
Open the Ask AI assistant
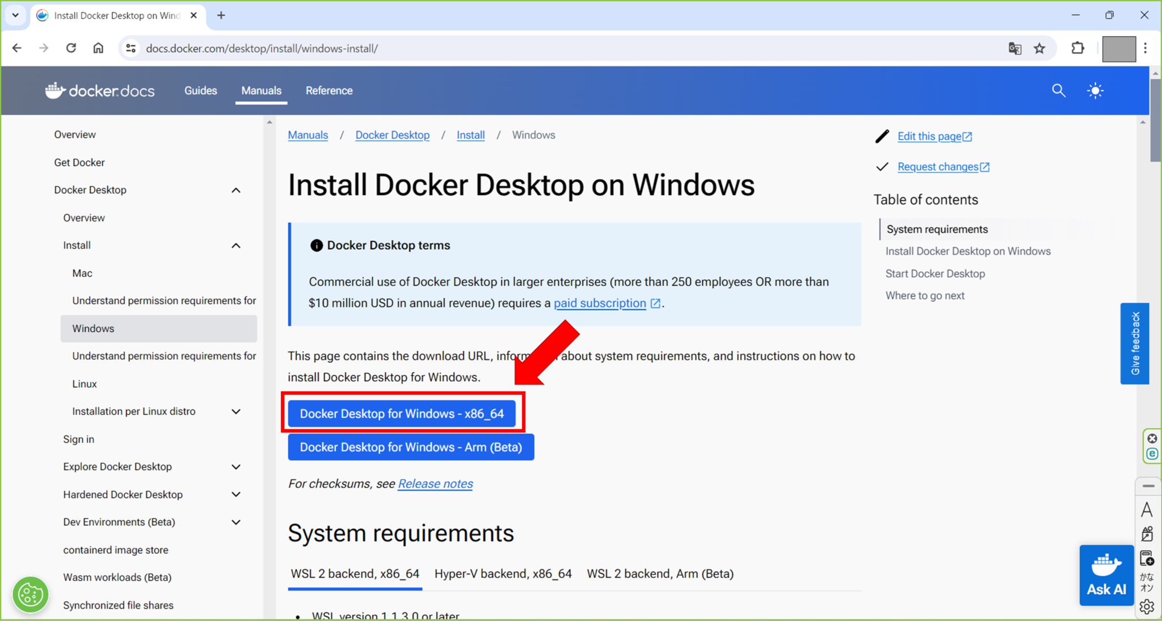tap(1106, 575)
